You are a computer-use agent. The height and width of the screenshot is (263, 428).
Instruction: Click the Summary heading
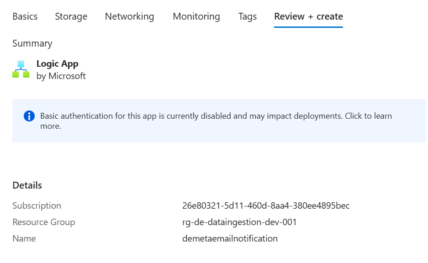32,43
